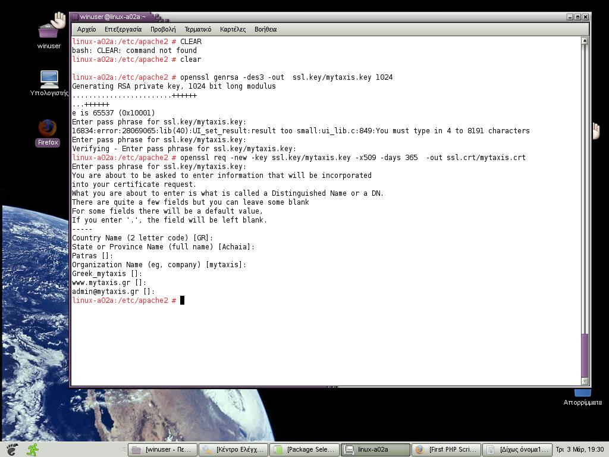Click the line 'bash: CLEAR: command not found'
The image size is (609, 457).
134,51
